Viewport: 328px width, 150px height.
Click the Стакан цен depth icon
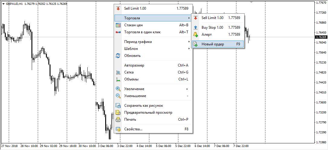point(118,25)
